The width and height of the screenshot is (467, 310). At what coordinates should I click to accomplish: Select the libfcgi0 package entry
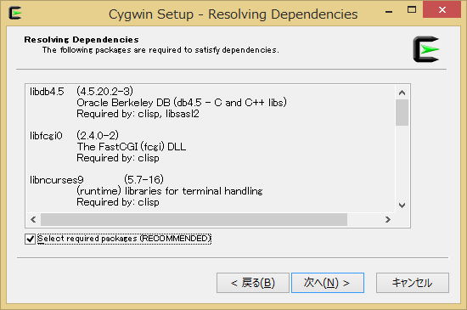coord(46,136)
